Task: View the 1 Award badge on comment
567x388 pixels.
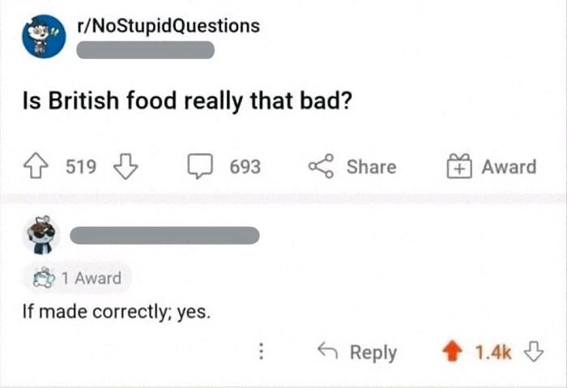Action: 77,278
